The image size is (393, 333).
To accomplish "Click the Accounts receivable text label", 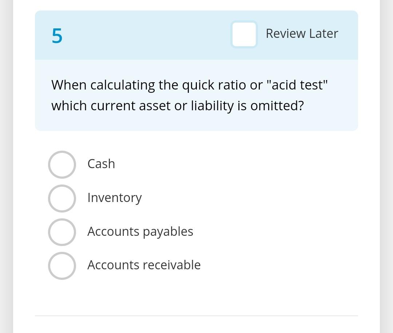I will tap(144, 265).
